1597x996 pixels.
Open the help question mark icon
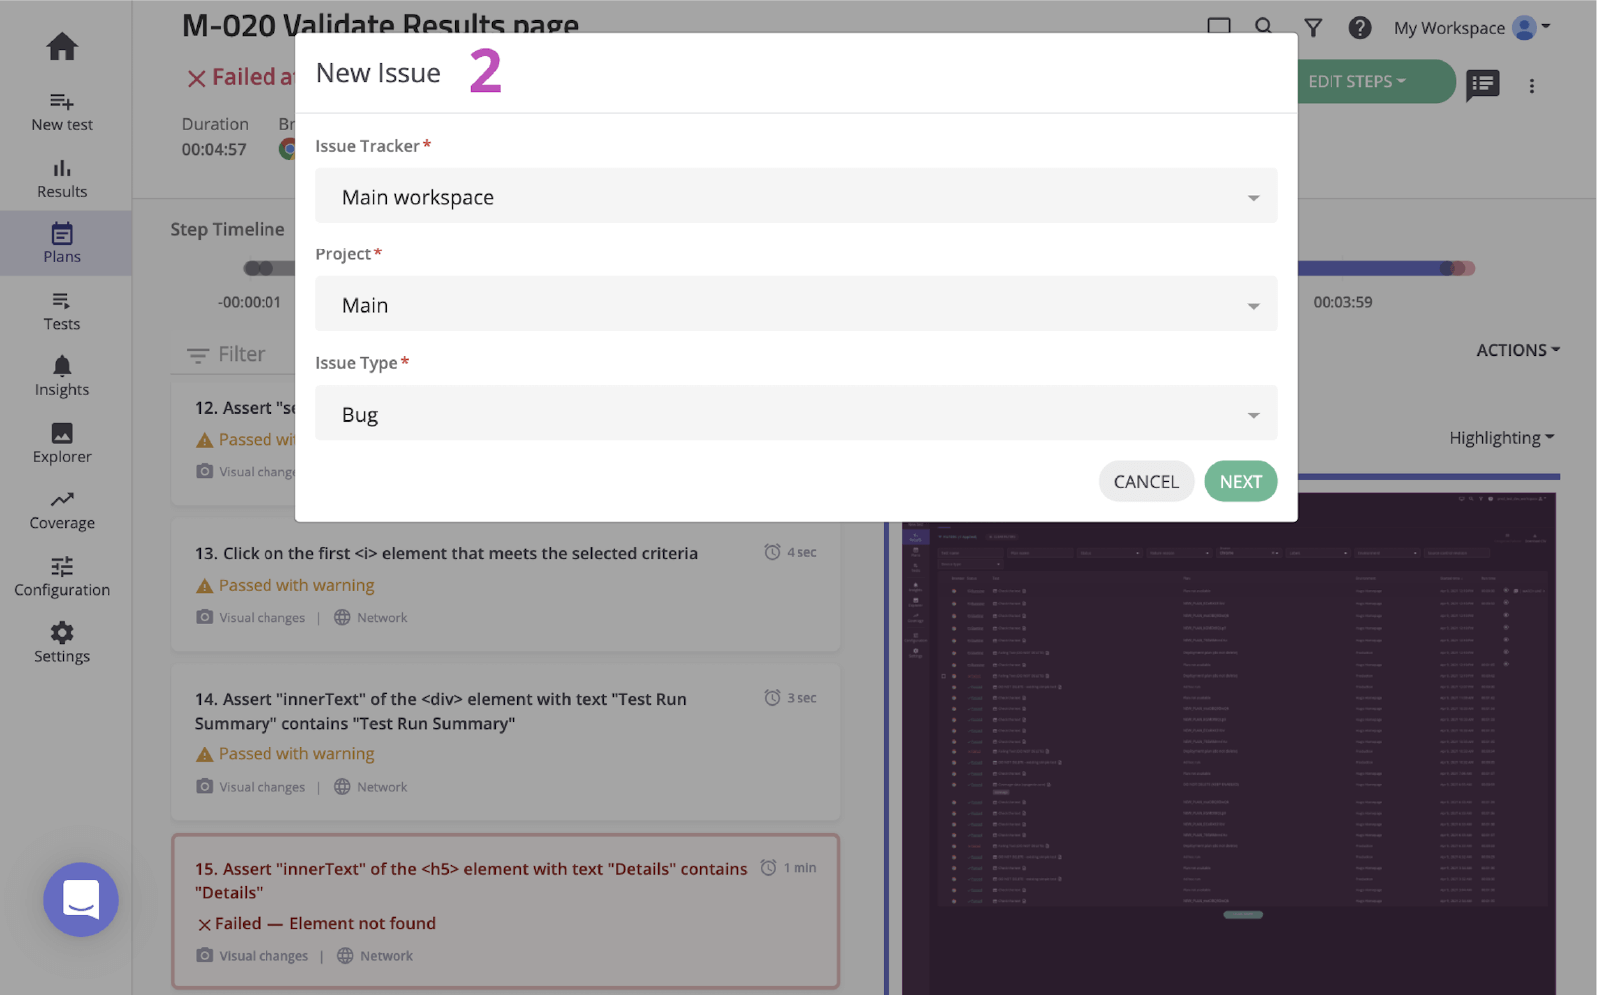[1359, 27]
